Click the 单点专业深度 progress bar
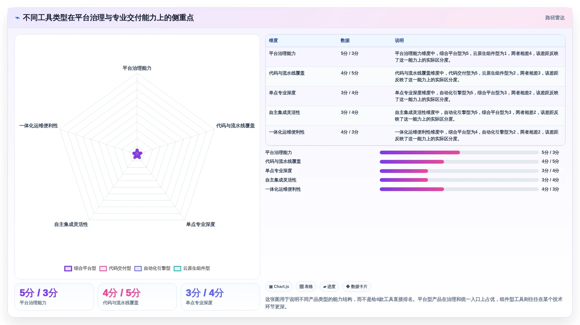The height and width of the screenshot is (325, 580). tap(459, 171)
